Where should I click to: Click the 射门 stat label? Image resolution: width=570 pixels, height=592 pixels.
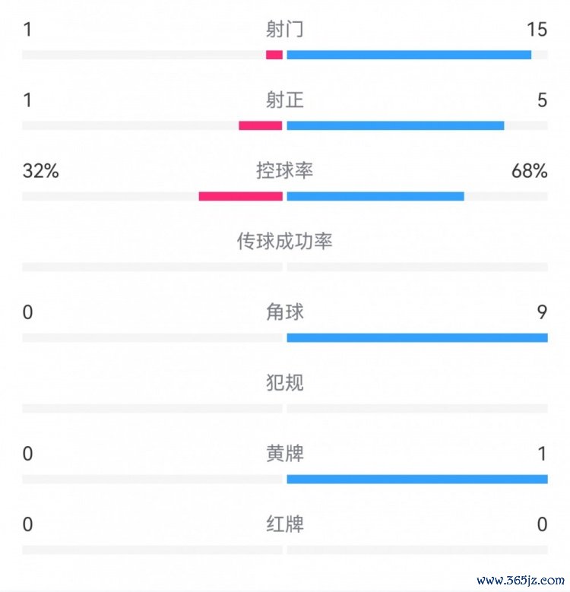[285, 29]
